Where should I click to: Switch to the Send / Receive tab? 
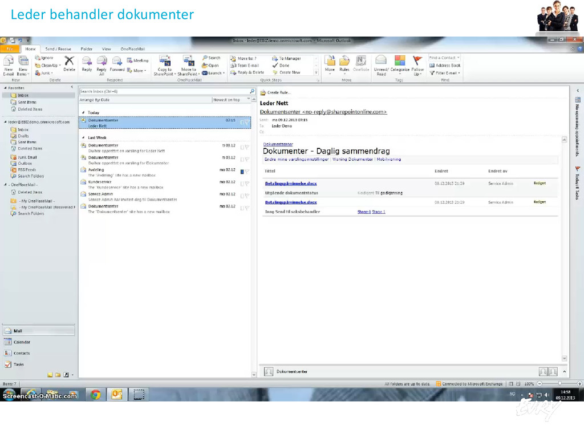58,49
